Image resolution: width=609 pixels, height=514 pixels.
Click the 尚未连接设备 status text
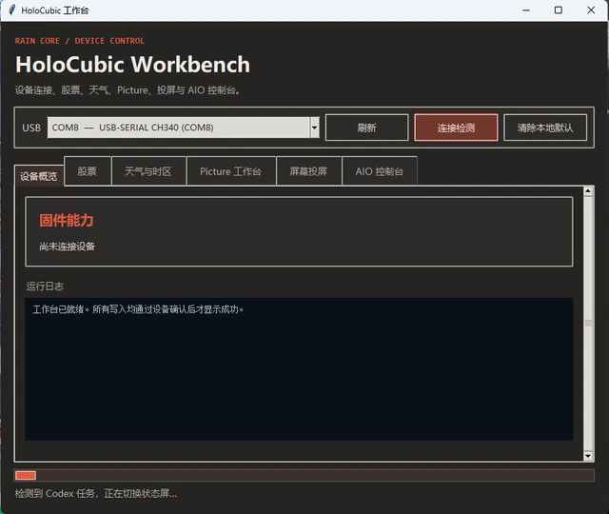click(x=67, y=247)
